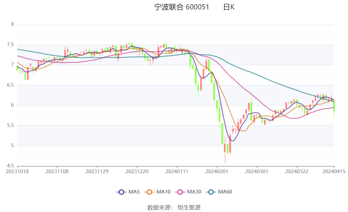
Task: Click the y-axis value 6
Action: pyautogui.click(x=12, y=105)
